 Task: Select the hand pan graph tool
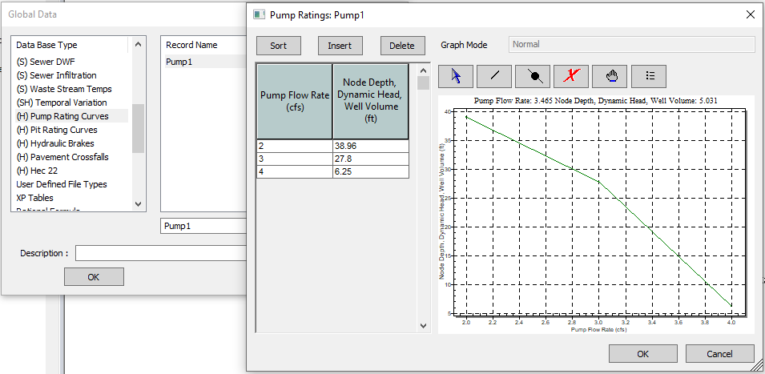610,76
